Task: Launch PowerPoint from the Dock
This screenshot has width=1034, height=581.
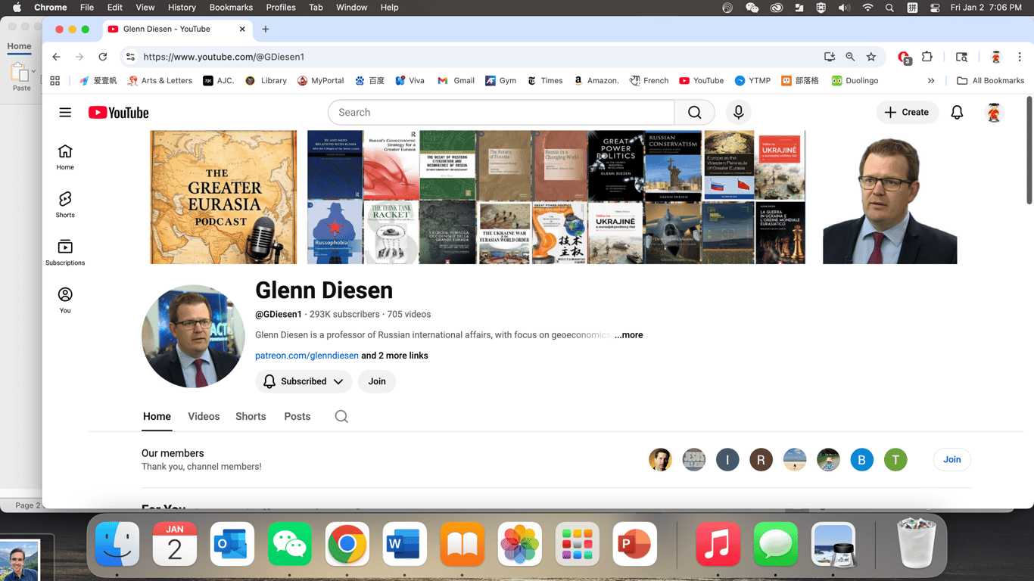Action: click(635, 544)
